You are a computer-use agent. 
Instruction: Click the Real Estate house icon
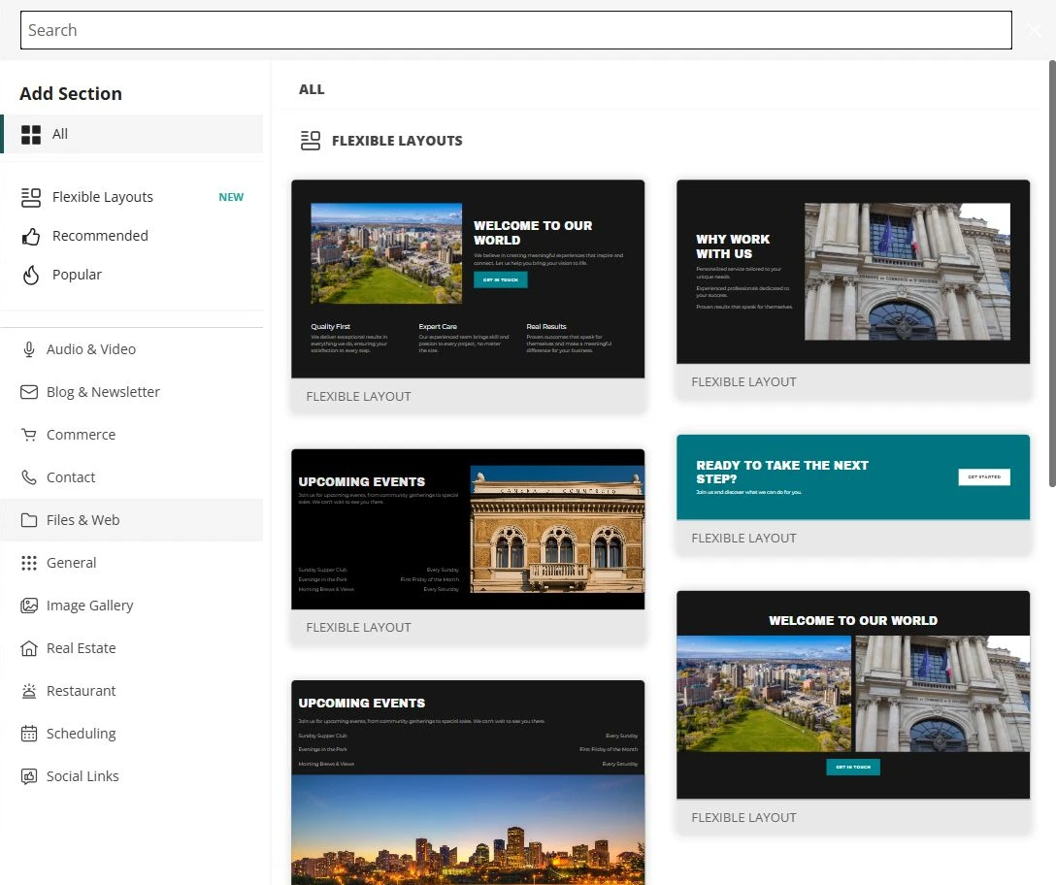[x=29, y=648]
